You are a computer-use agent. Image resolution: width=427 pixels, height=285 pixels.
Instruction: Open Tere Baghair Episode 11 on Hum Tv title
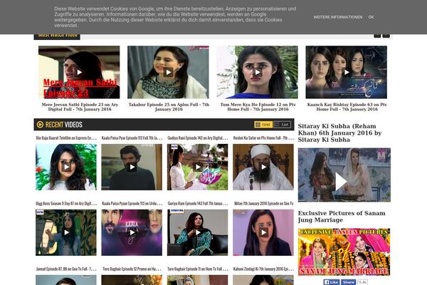coord(198,269)
